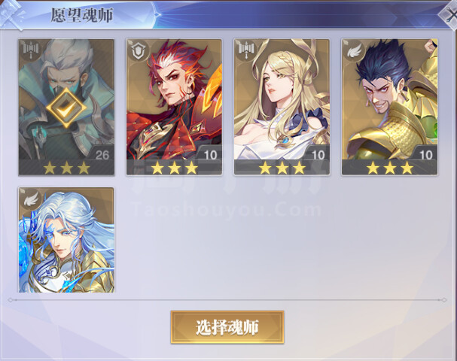Click the wing class icon on silver-haired card
Image resolution: width=457 pixels, height=361 pixels.
tap(31, 199)
